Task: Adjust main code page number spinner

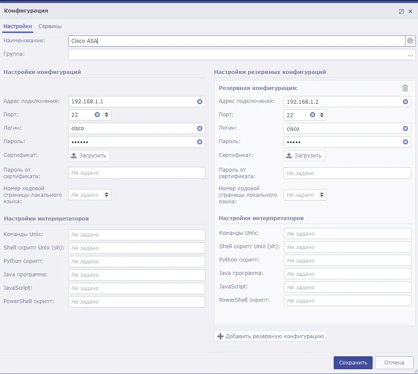Action: [x=107, y=195]
